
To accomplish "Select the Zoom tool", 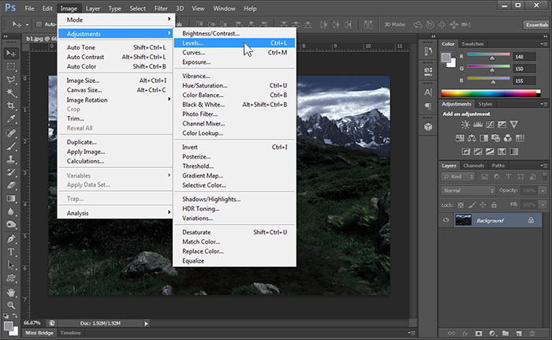I will (x=11, y=305).
